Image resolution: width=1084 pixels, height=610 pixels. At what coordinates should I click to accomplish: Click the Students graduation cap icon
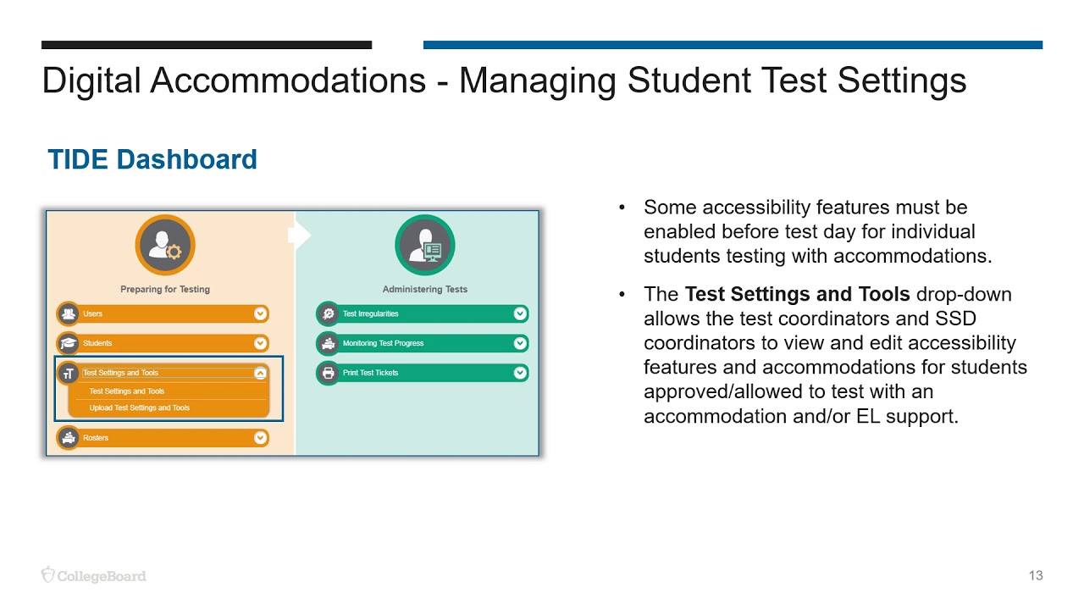(68, 343)
